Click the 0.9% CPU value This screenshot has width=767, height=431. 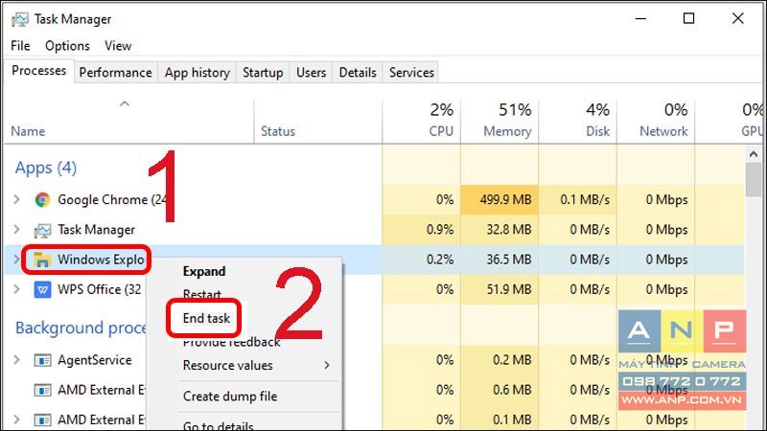click(x=440, y=230)
